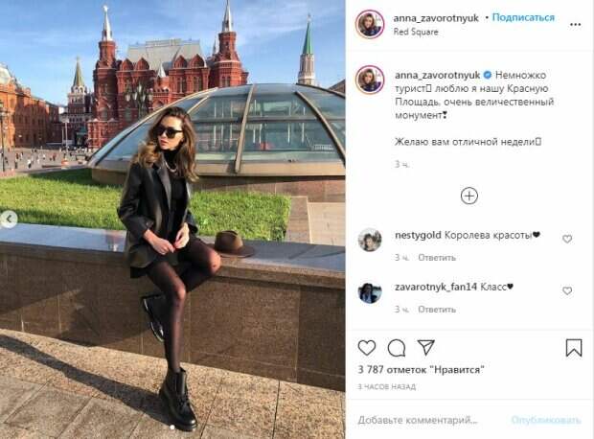The image size is (594, 439).
Task: Focus the Добавьте комментарий input field
Action: coord(418,420)
